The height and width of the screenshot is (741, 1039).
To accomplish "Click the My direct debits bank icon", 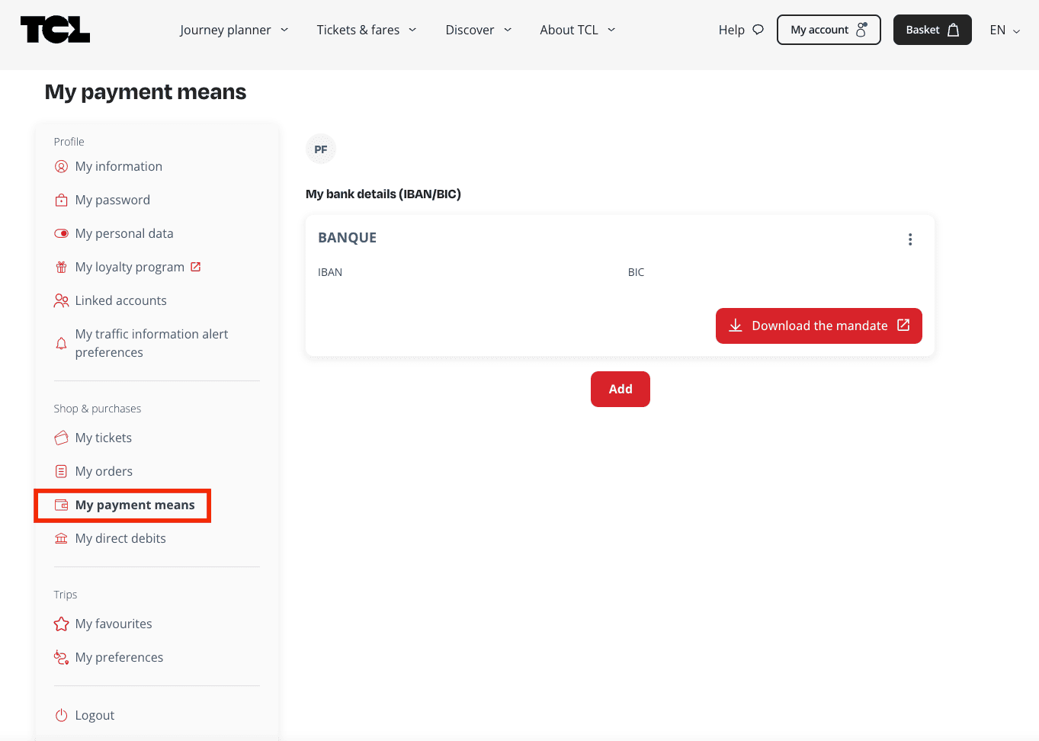I will tap(62, 538).
